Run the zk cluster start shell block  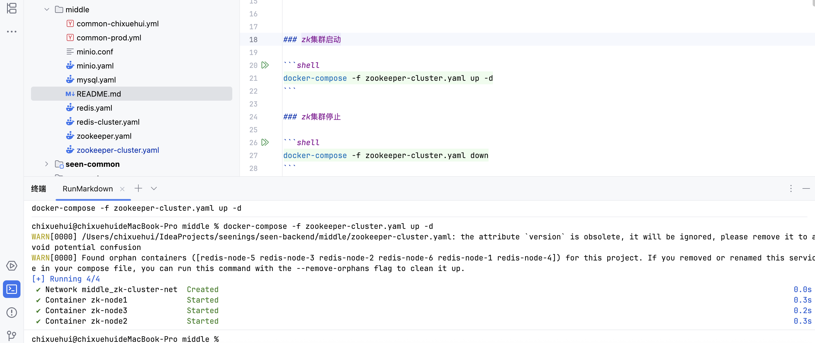point(265,65)
